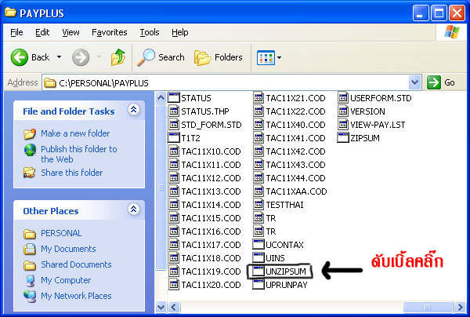Select the UCONTAX file icon
The image size is (470, 317).
click(258, 244)
